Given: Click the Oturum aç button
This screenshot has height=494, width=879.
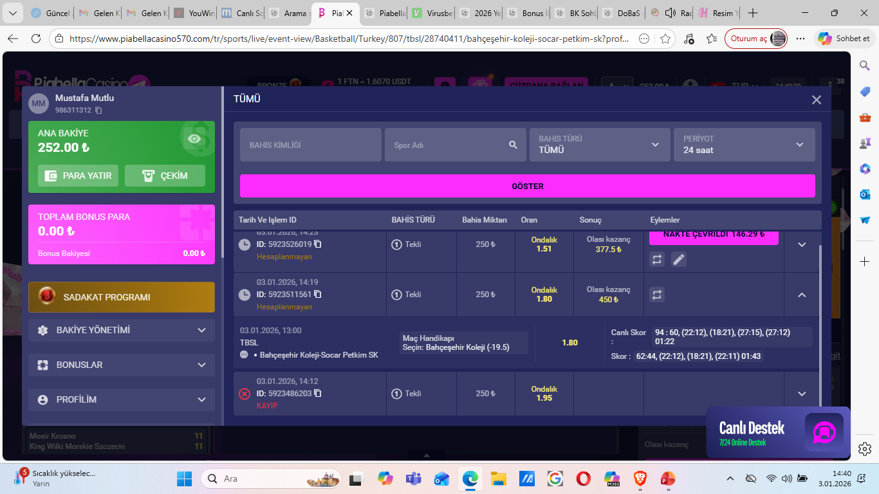Looking at the screenshot, I should 757,39.
